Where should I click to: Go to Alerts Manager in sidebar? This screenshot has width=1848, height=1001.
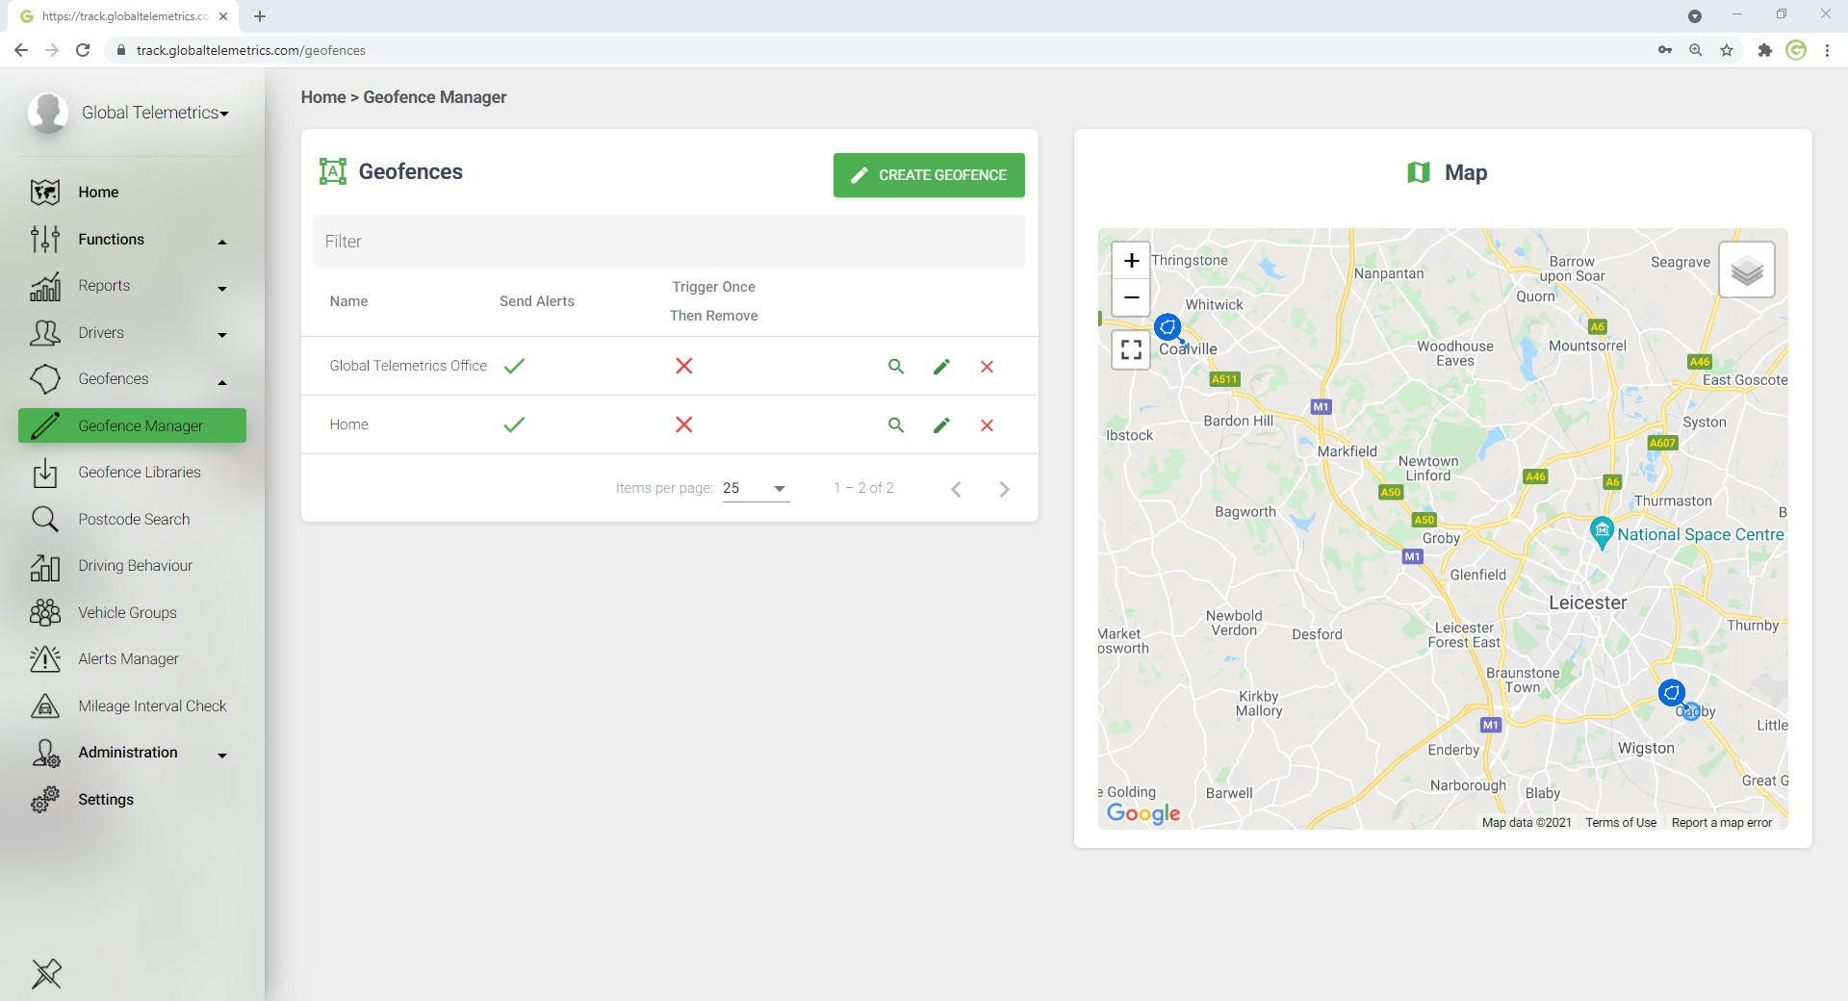[x=128, y=659]
